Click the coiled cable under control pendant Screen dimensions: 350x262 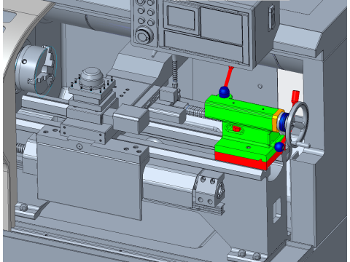(175, 71)
